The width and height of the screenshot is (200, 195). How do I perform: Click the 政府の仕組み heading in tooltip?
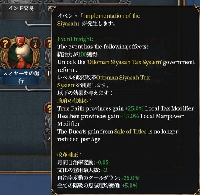tap(75, 101)
